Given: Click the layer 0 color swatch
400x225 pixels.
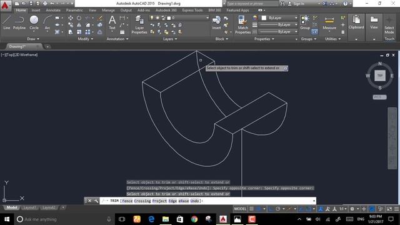Looking at the screenshot, I should pyautogui.click(x=169, y=18).
